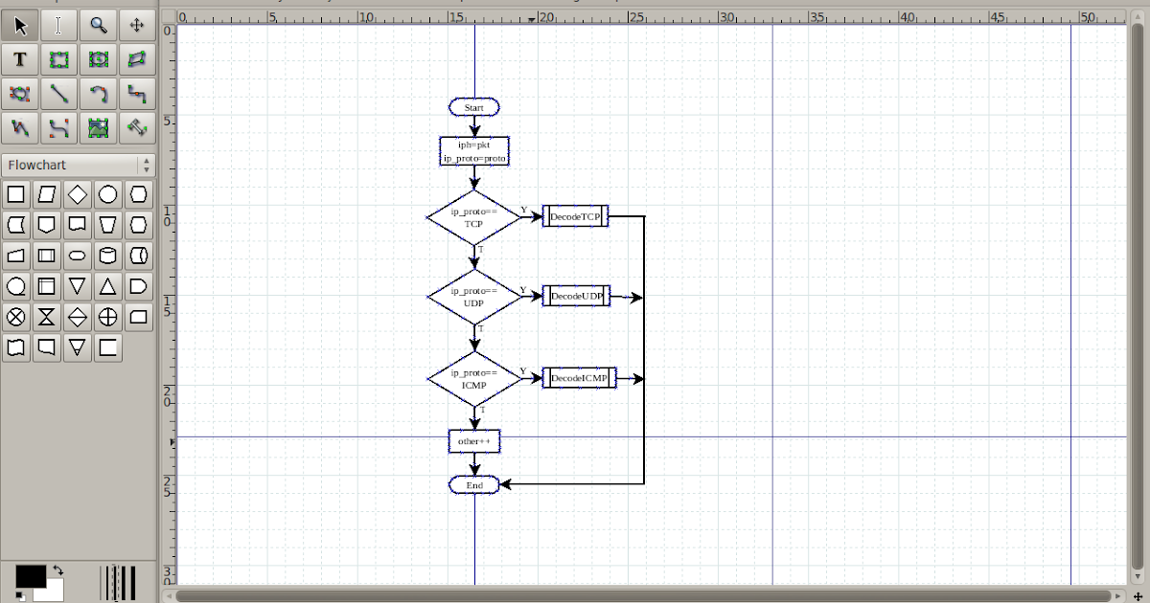This screenshot has width=1150, height=603.
Task: Select the Image insert tool
Action: (x=98, y=127)
